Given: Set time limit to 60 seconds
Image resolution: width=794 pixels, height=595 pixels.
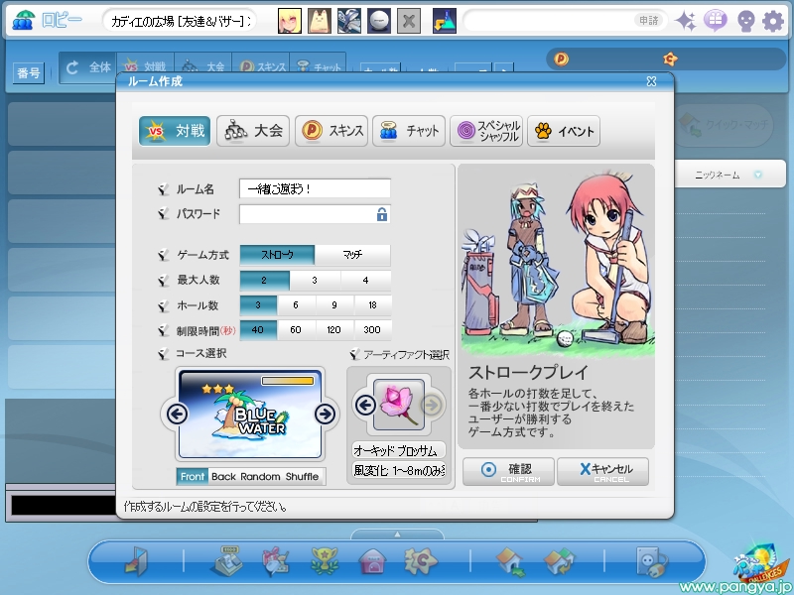Looking at the screenshot, I should pos(296,330).
